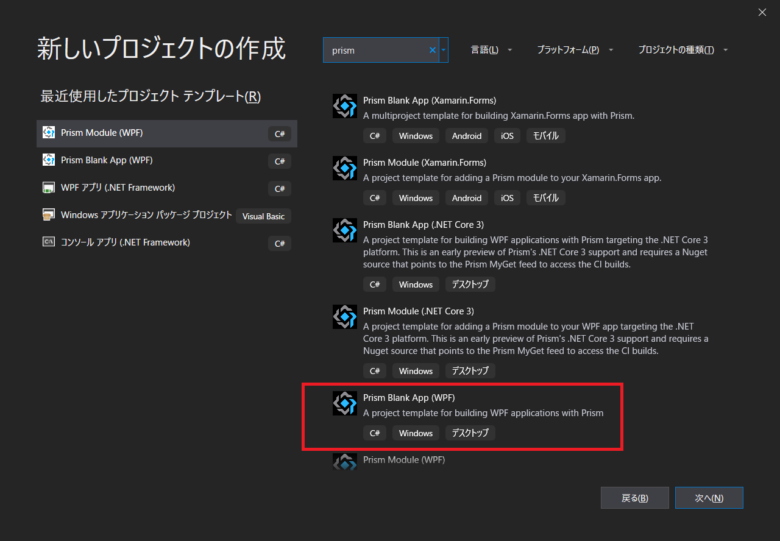The image size is (780, 541).
Task: Click the Windows tag under Prism Module (.NET Core 3)
Action: pyautogui.click(x=416, y=371)
